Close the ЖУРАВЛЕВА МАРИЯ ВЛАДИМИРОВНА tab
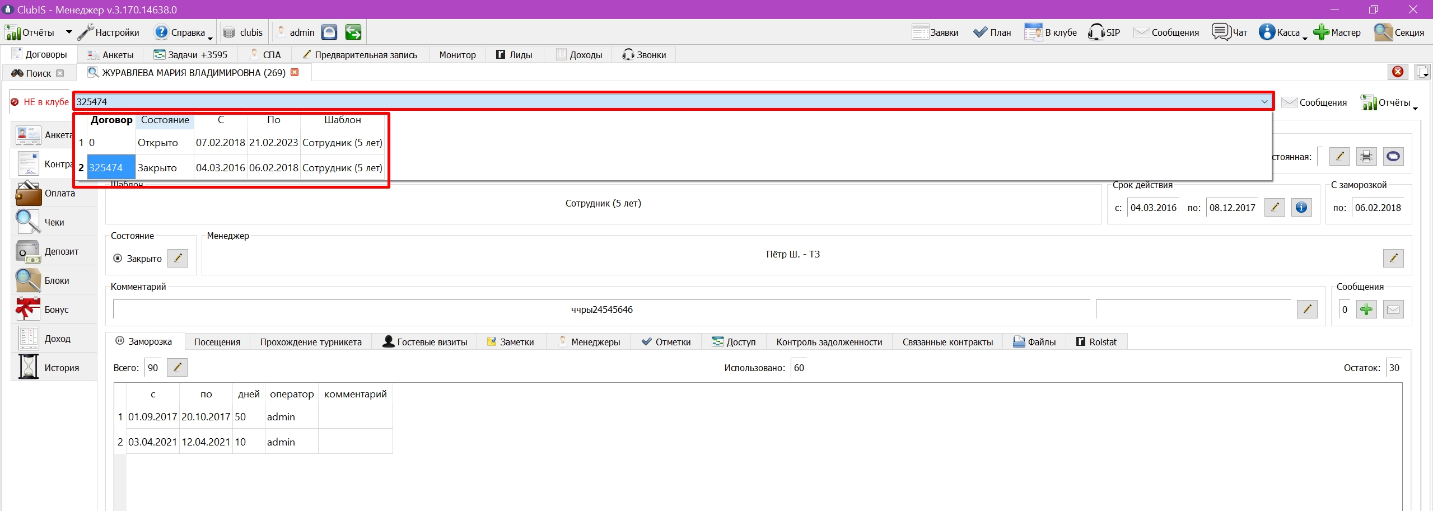 click(x=295, y=72)
